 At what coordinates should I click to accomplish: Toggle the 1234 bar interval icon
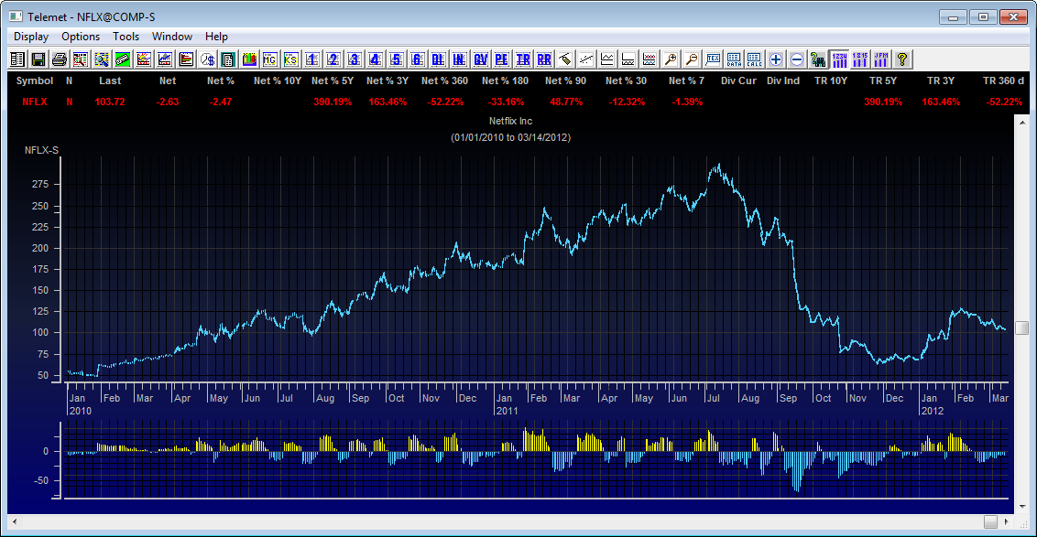click(x=839, y=59)
